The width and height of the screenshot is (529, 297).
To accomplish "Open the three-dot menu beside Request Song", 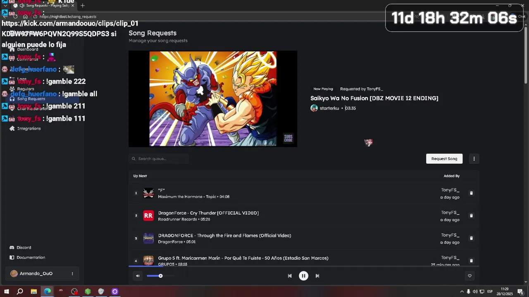I will pos(474,158).
